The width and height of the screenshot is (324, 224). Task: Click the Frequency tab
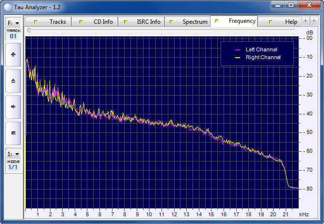click(237, 21)
